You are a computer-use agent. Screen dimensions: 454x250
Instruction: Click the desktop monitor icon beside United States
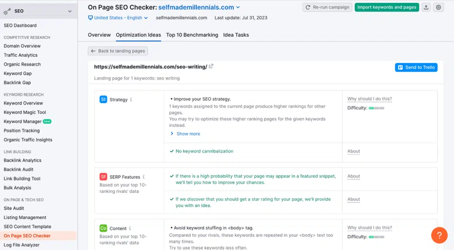pyautogui.click(x=90, y=18)
